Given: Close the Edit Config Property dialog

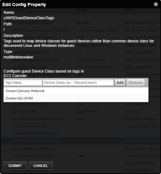Looking at the screenshot, I should (156, 4).
